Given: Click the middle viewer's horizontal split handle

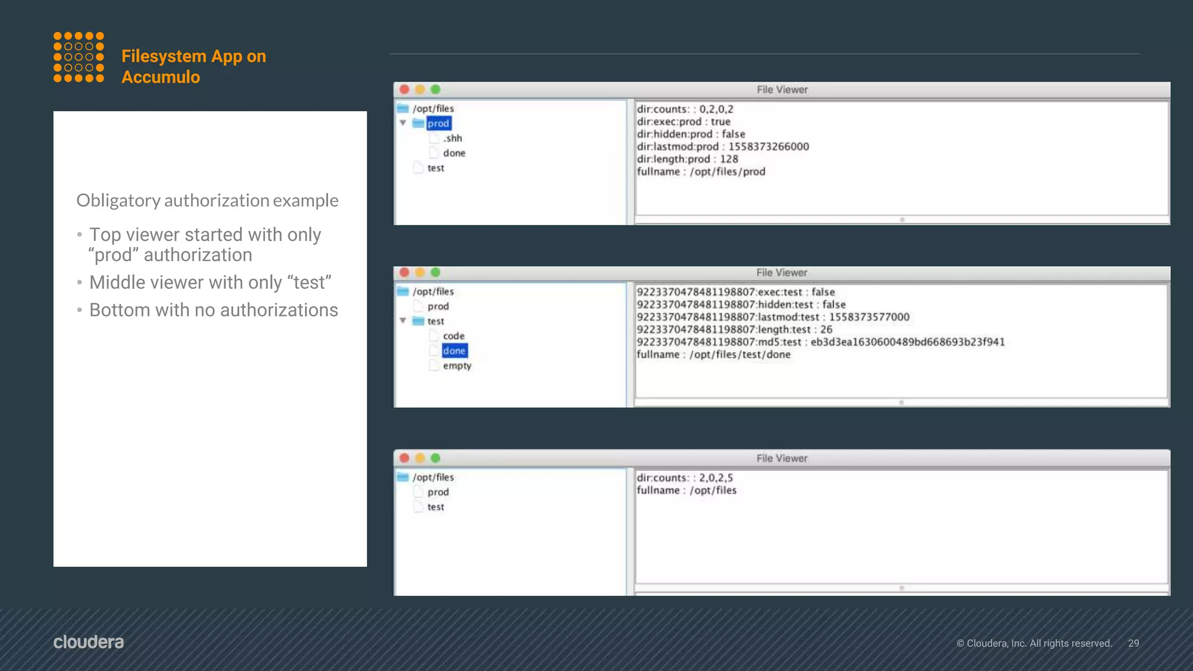Looking at the screenshot, I should click(902, 402).
